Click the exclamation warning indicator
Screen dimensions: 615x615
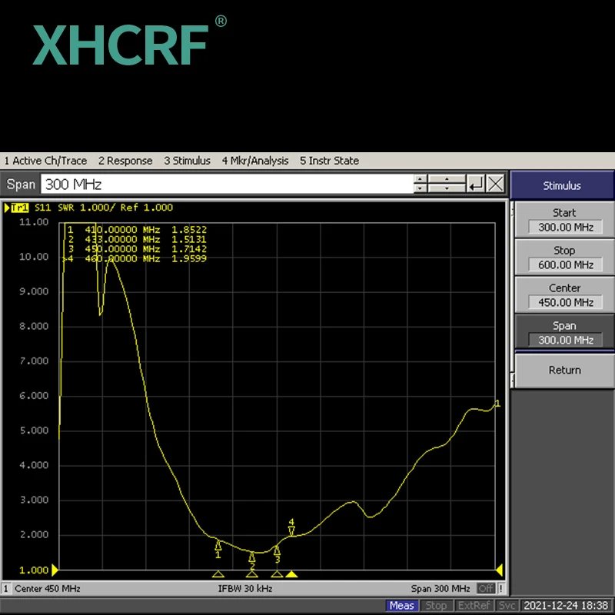point(501,588)
